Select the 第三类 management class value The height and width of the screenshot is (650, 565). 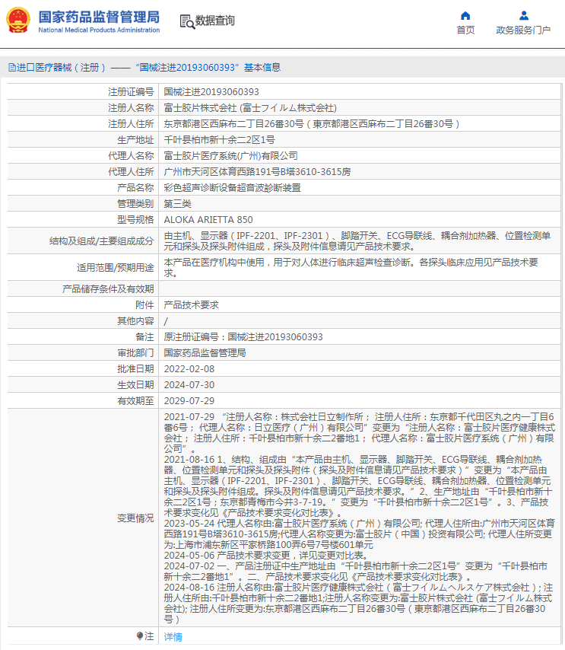point(178,203)
